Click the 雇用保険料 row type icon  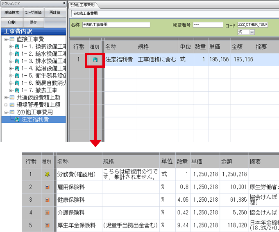47,187
